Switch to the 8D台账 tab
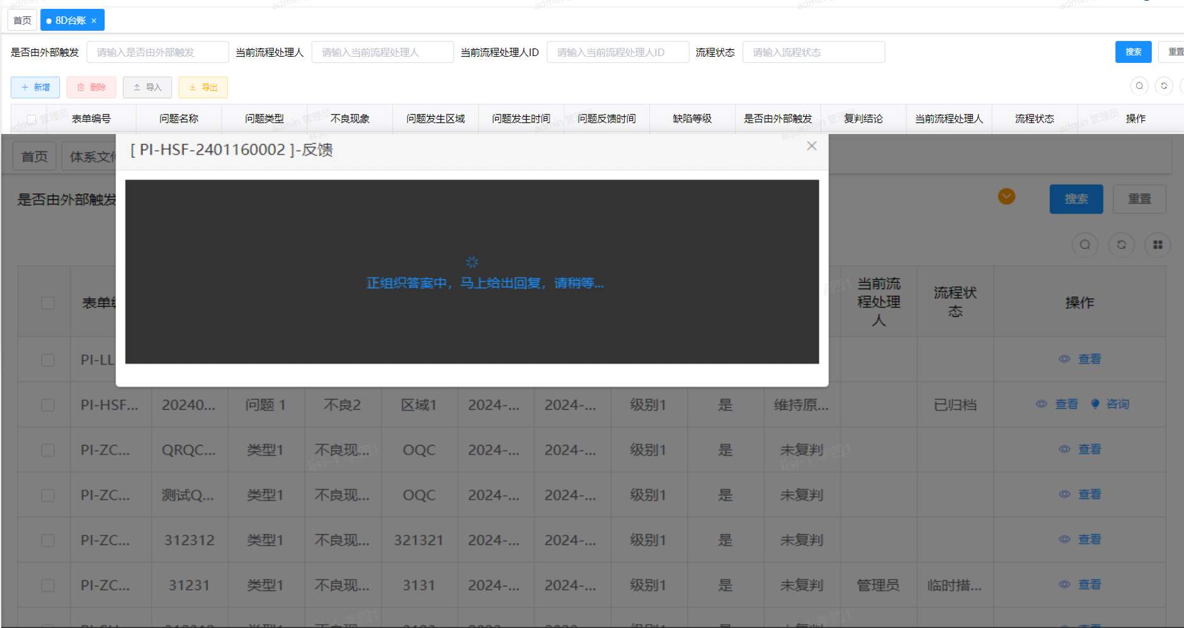 tap(70, 21)
